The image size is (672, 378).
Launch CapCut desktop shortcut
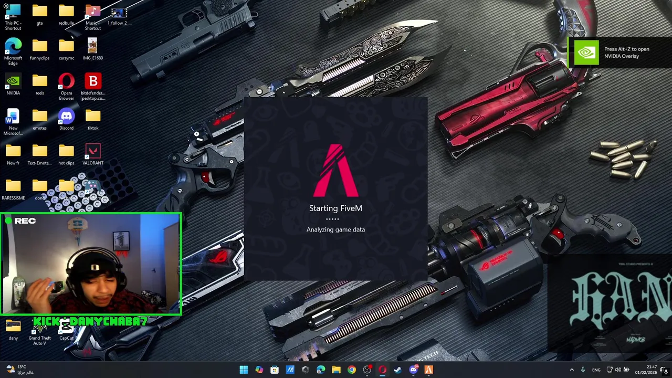(66, 330)
